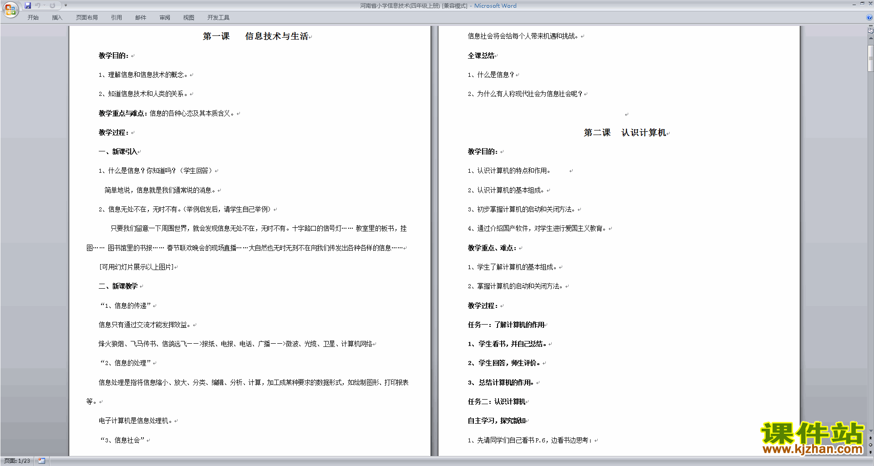Screen dimensions: 874x466
Task: Open the 开发工具 ribbon tab
Action: pyautogui.click(x=218, y=18)
